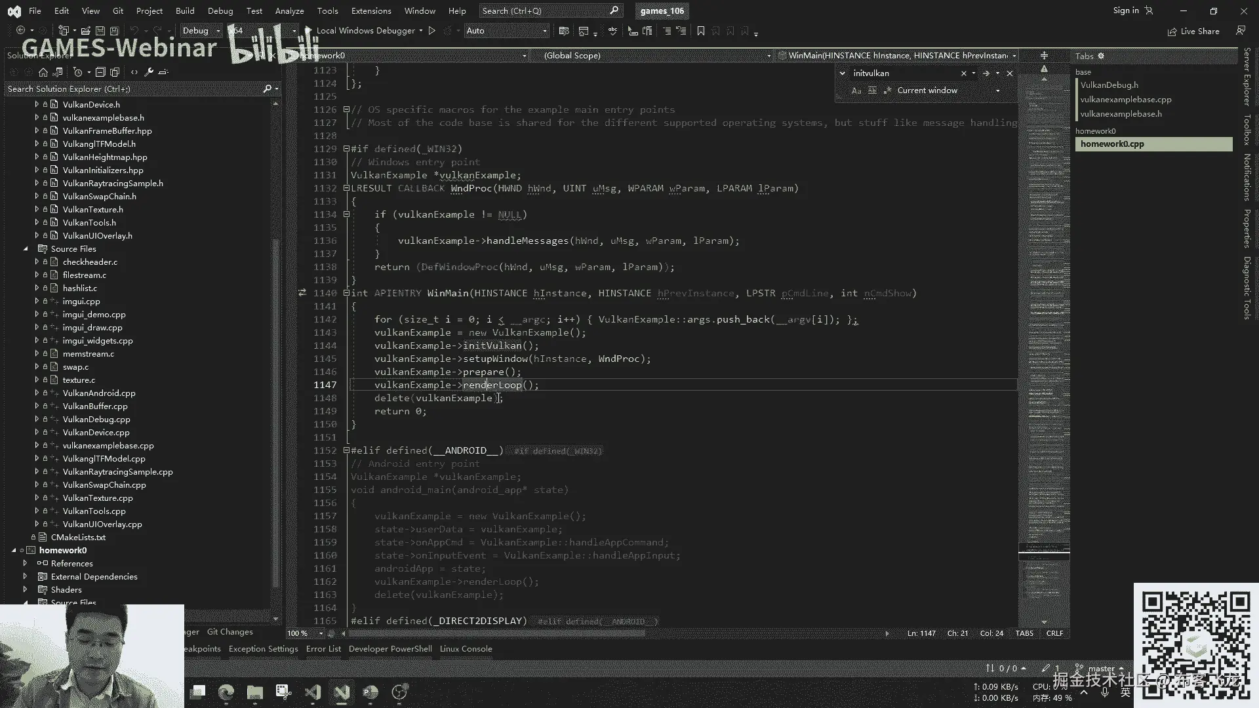Viewport: 1259px width, 708px height.
Task: Switch to the Error List tab
Action: coord(323,649)
